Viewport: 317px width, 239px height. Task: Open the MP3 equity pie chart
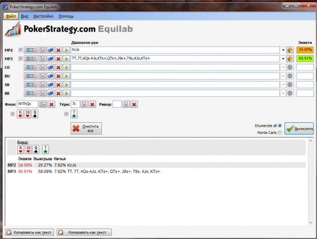290,58
